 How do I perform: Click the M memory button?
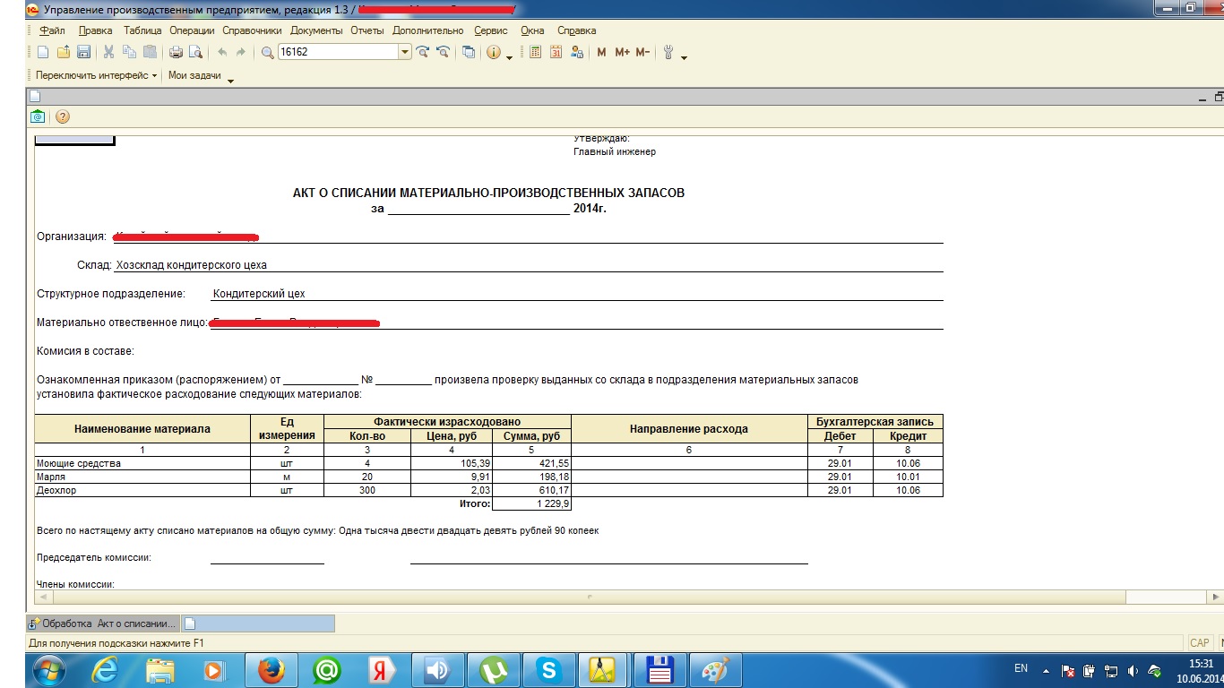pyautogui.click(x=601, y=52)
